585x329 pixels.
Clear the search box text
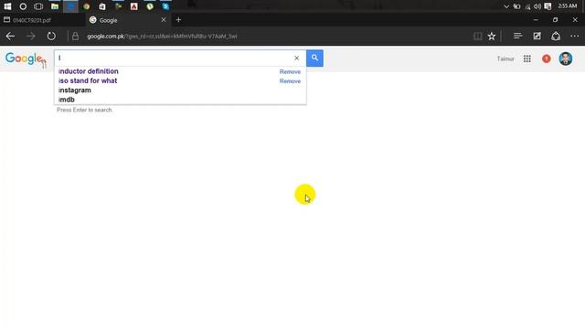tap(296, 58)
